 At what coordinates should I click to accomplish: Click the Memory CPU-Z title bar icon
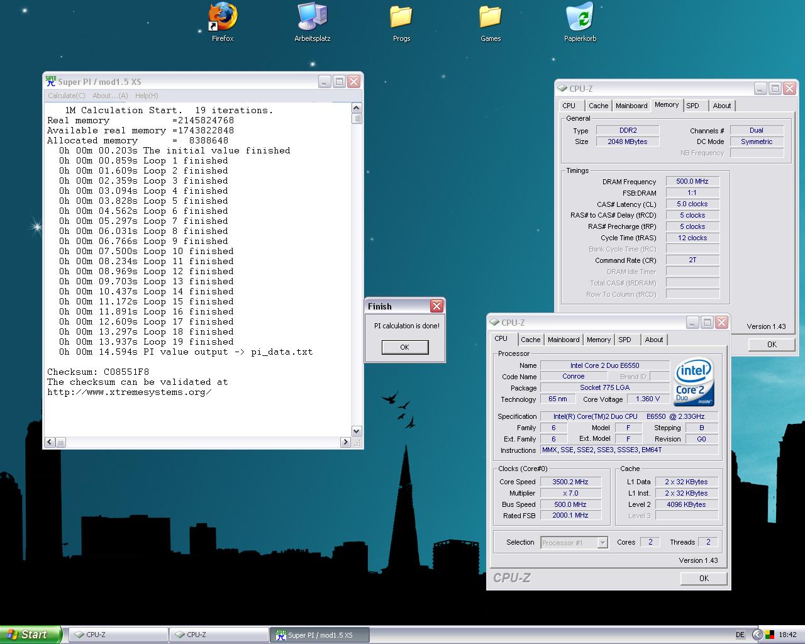point(562,89)
